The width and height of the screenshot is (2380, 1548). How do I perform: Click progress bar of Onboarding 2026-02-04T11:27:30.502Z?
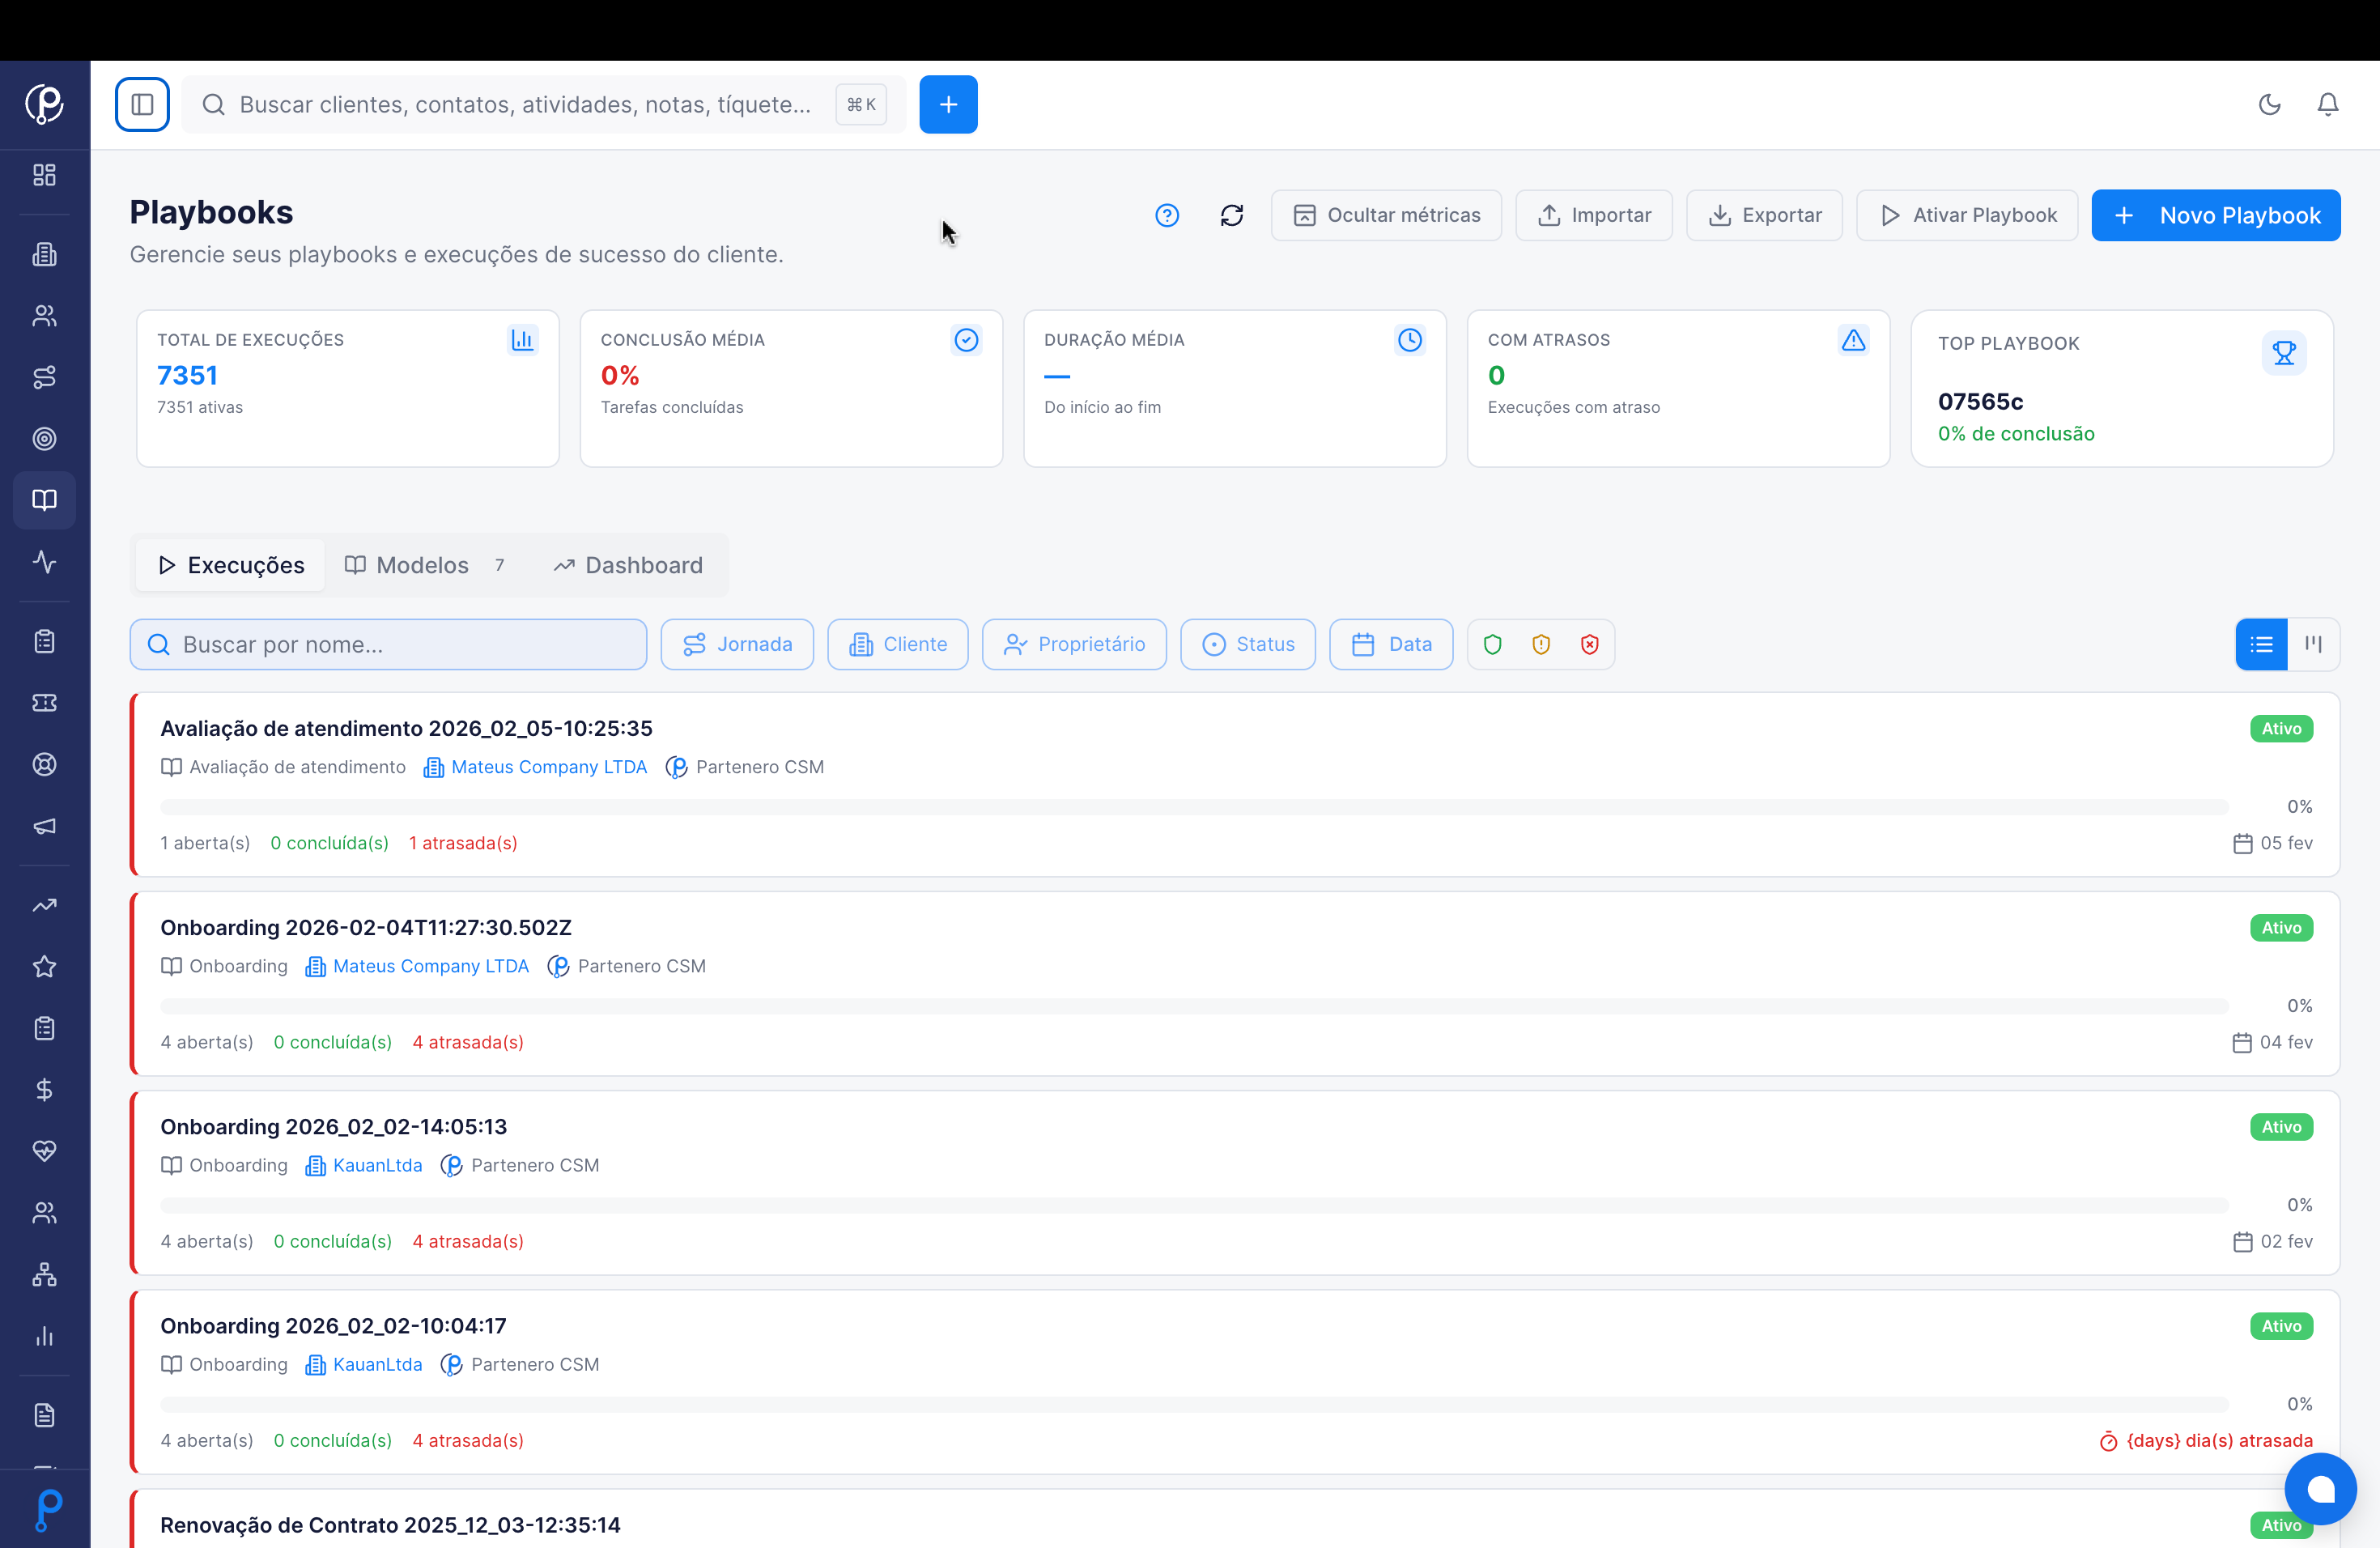coord(1194,1005)
